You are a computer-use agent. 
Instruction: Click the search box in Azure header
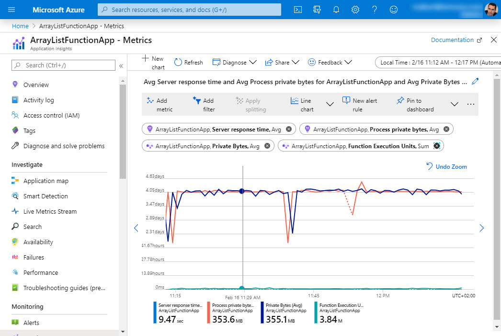point(189,10)
